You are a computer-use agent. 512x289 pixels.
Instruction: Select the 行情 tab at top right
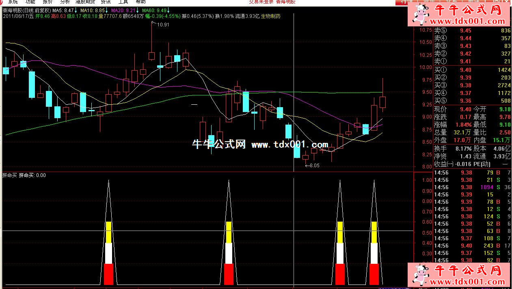pos(407,2)
